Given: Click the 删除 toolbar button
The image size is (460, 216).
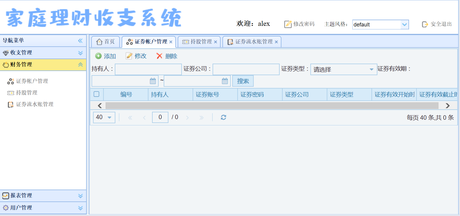Looking at the screenshot, I should [167, 56].
